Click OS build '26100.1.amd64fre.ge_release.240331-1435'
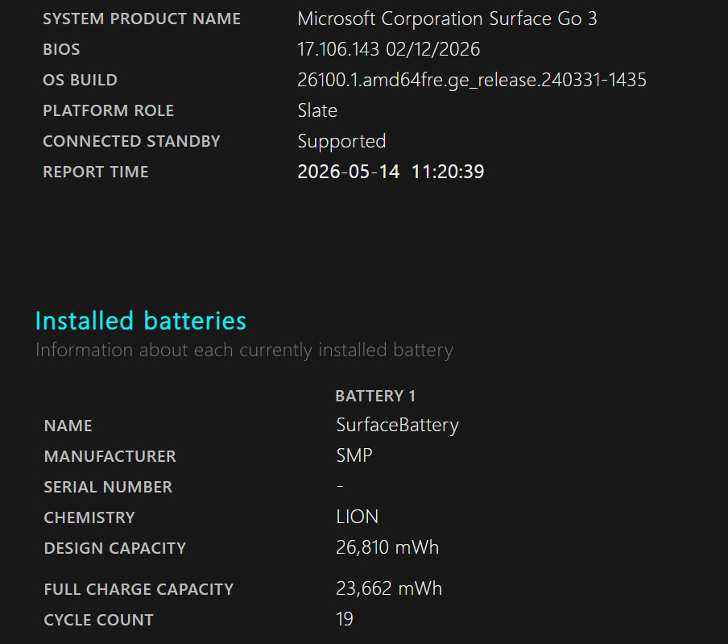728x644 pixels. [472, 80]
